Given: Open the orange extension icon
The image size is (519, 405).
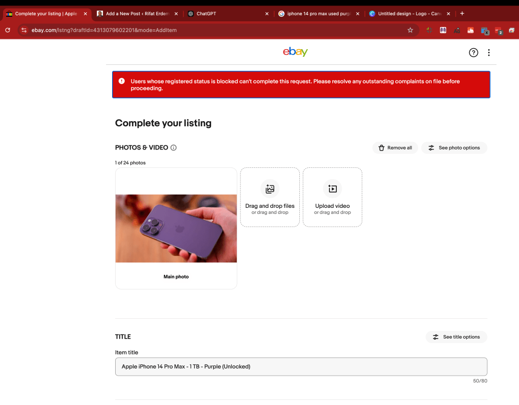Looking at the screenshot, I should [470, 30].
